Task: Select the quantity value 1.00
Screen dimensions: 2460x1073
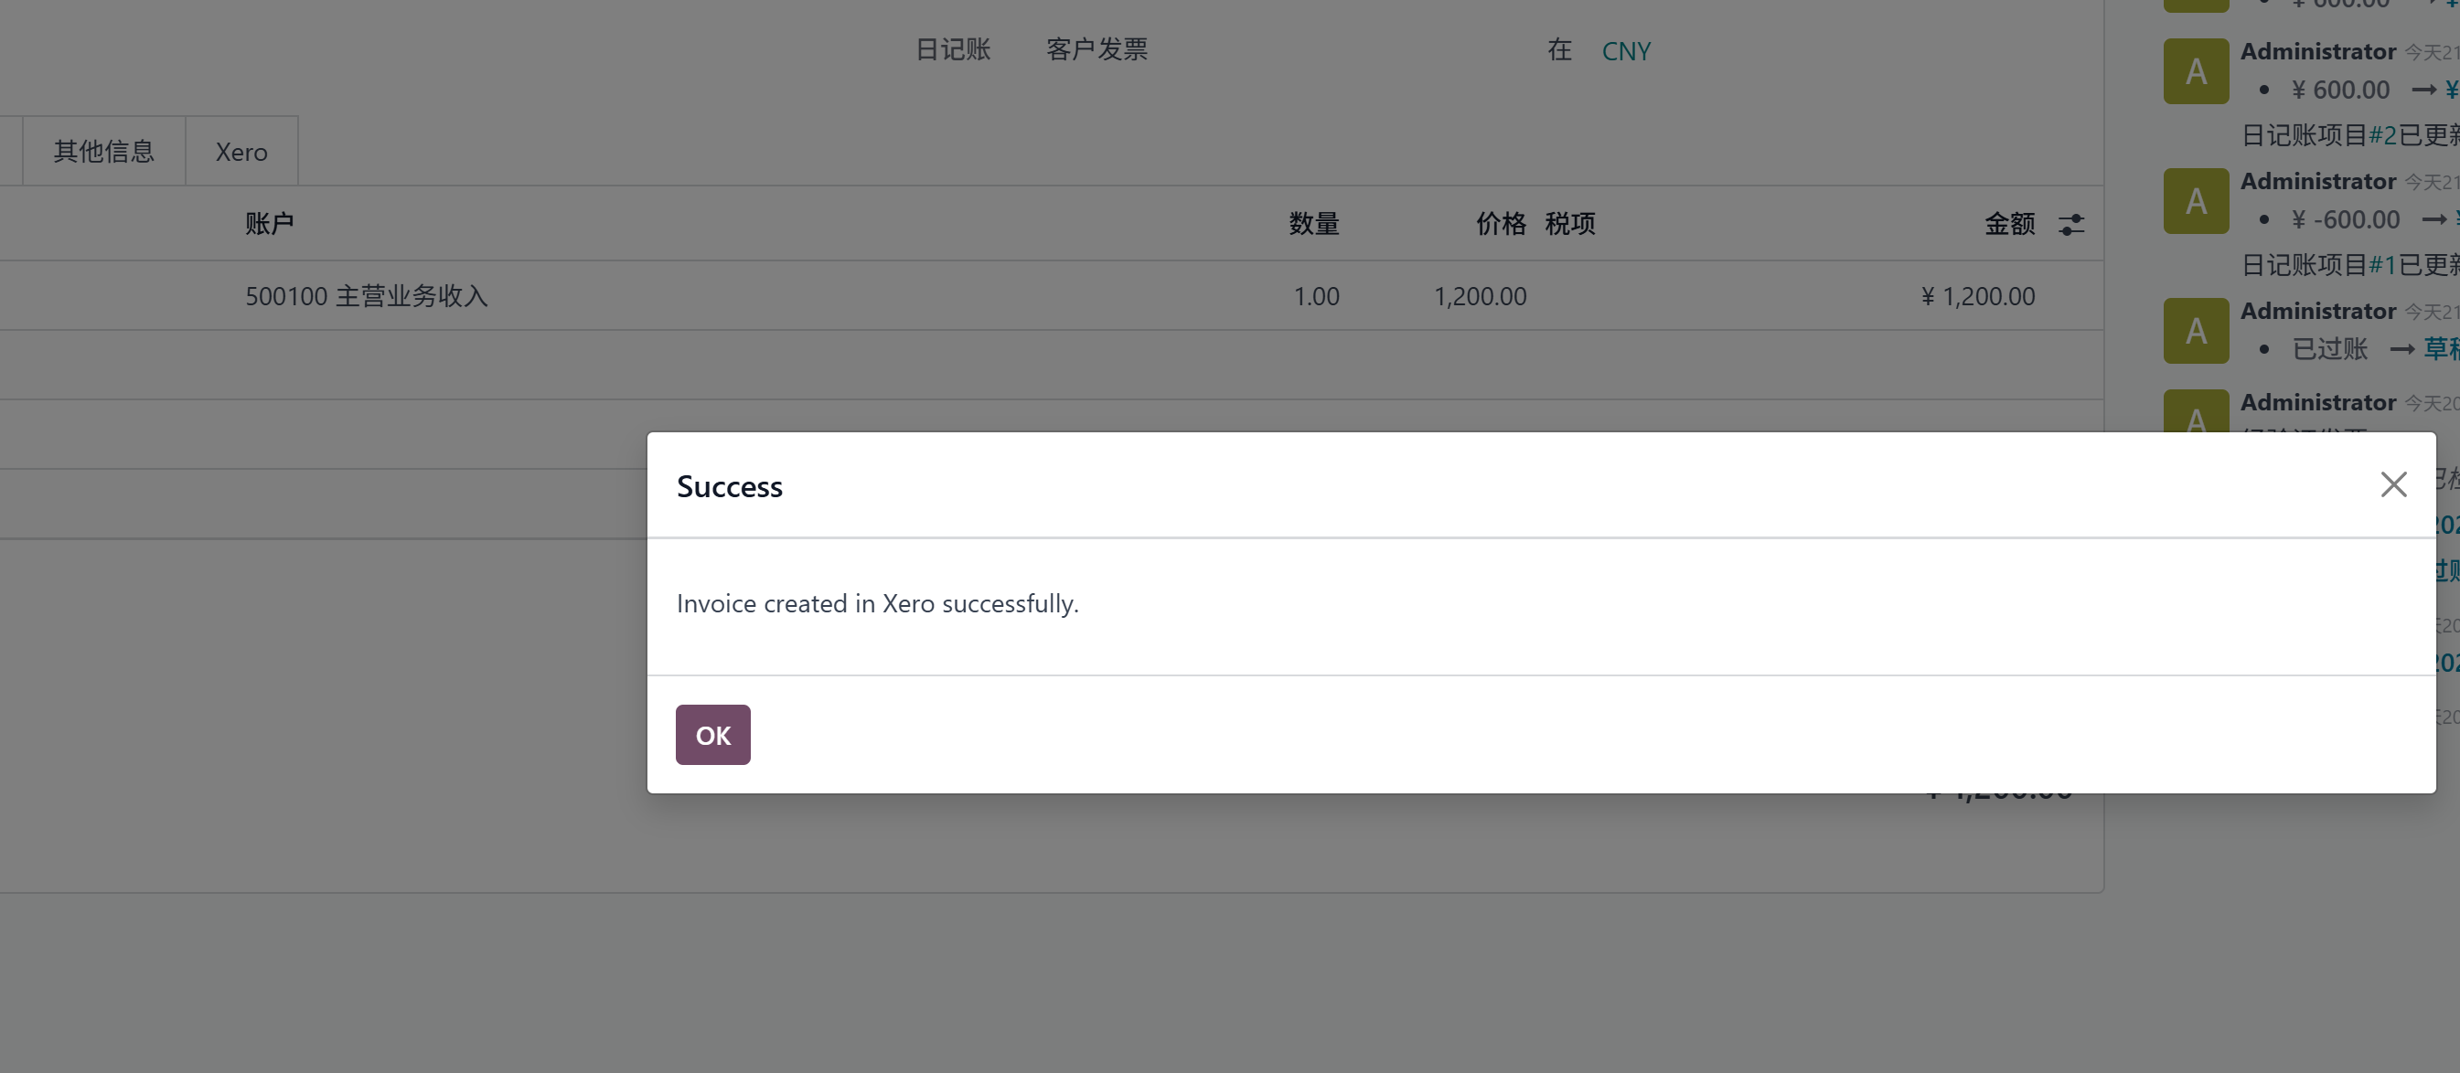Action: click(1316, 296)
